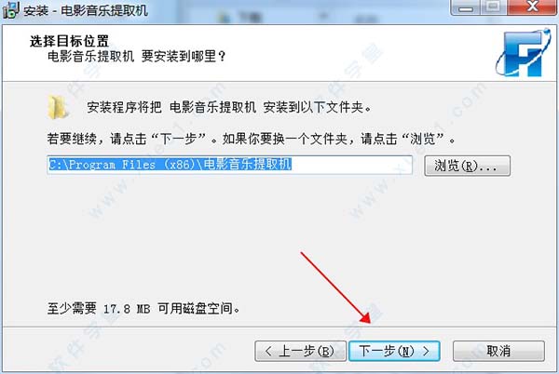Click 下一步(N) to continue installation
The height and width of the screenshot is (374, 559).
pyautogui.click(x=394, y=352)
